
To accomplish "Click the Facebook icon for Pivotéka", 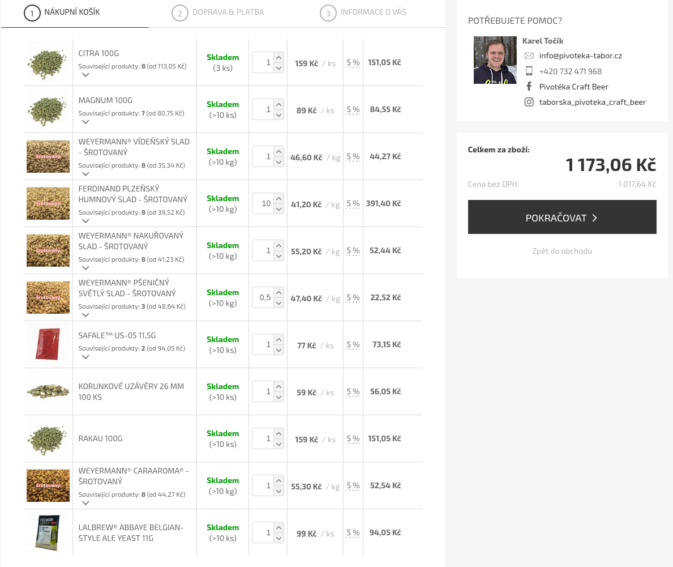I will pyautogui.click(x=529, y=87).
